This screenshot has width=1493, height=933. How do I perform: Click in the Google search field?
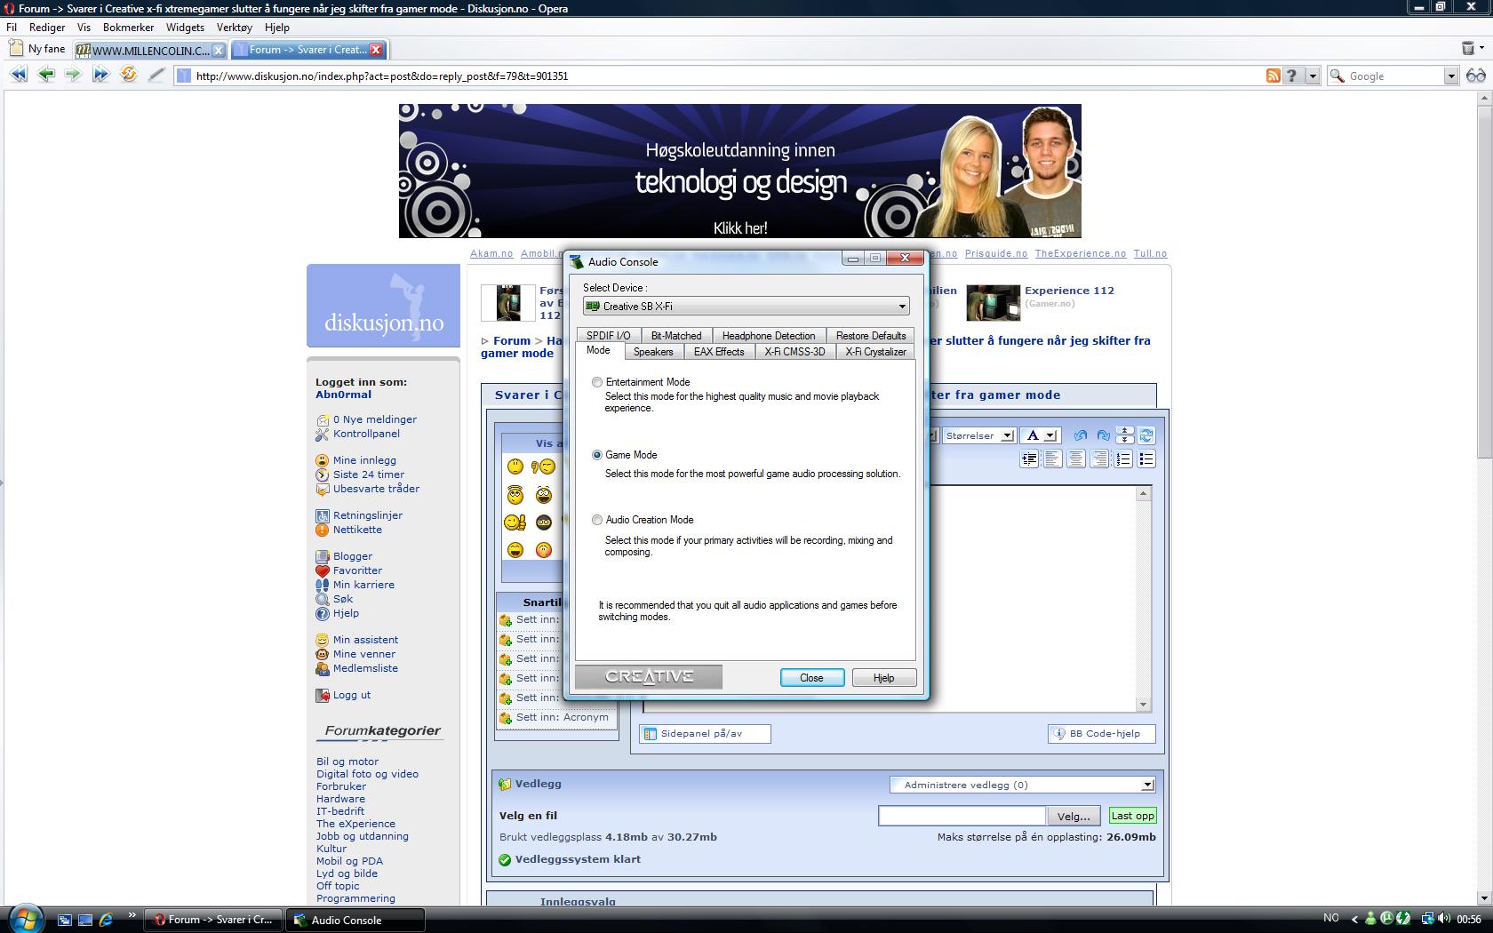click(1393, 76)
